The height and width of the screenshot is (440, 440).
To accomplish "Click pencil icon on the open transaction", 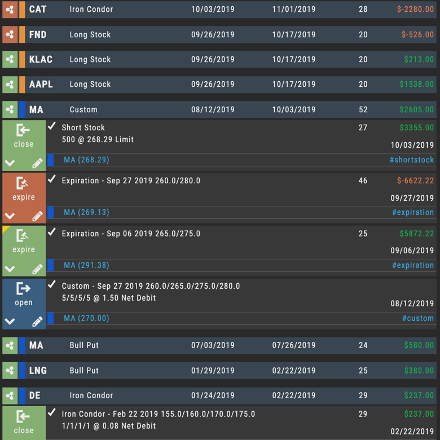I will click(x=37, y=322).
